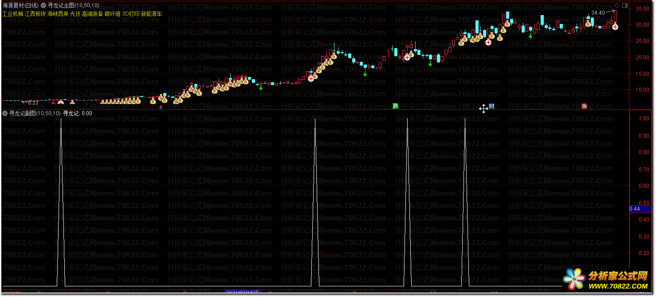The image size is (656, 297).
Task: Select the 海峡西岸 concept tag
Action: pos(58,14)
